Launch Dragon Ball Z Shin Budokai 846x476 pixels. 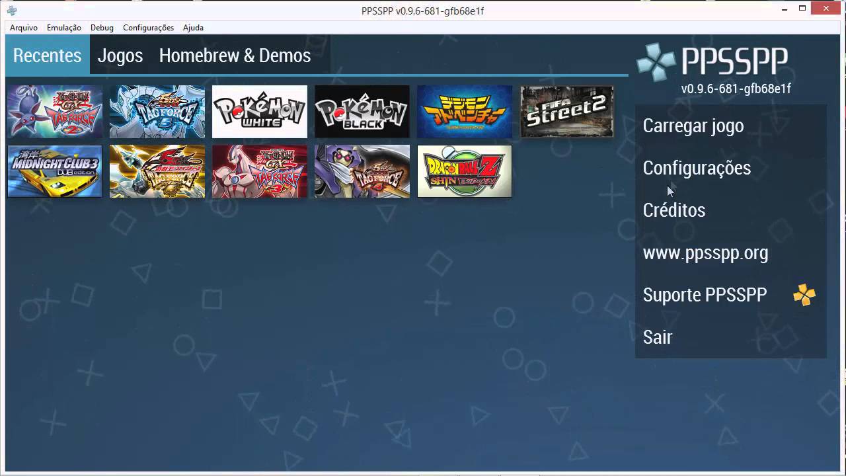pyautogui.click(x=465, y=171)
